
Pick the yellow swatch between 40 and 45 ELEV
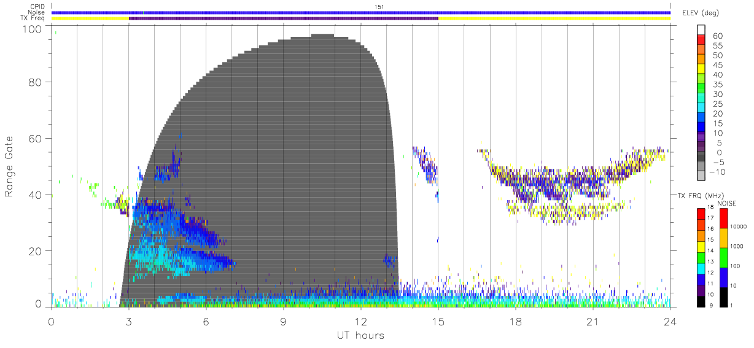(701, 69)
